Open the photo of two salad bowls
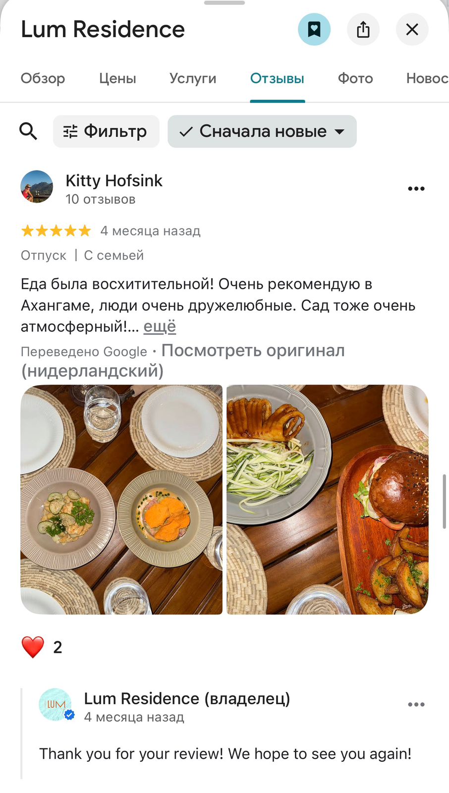The image size is (449, 793). [x=121, y=500]
